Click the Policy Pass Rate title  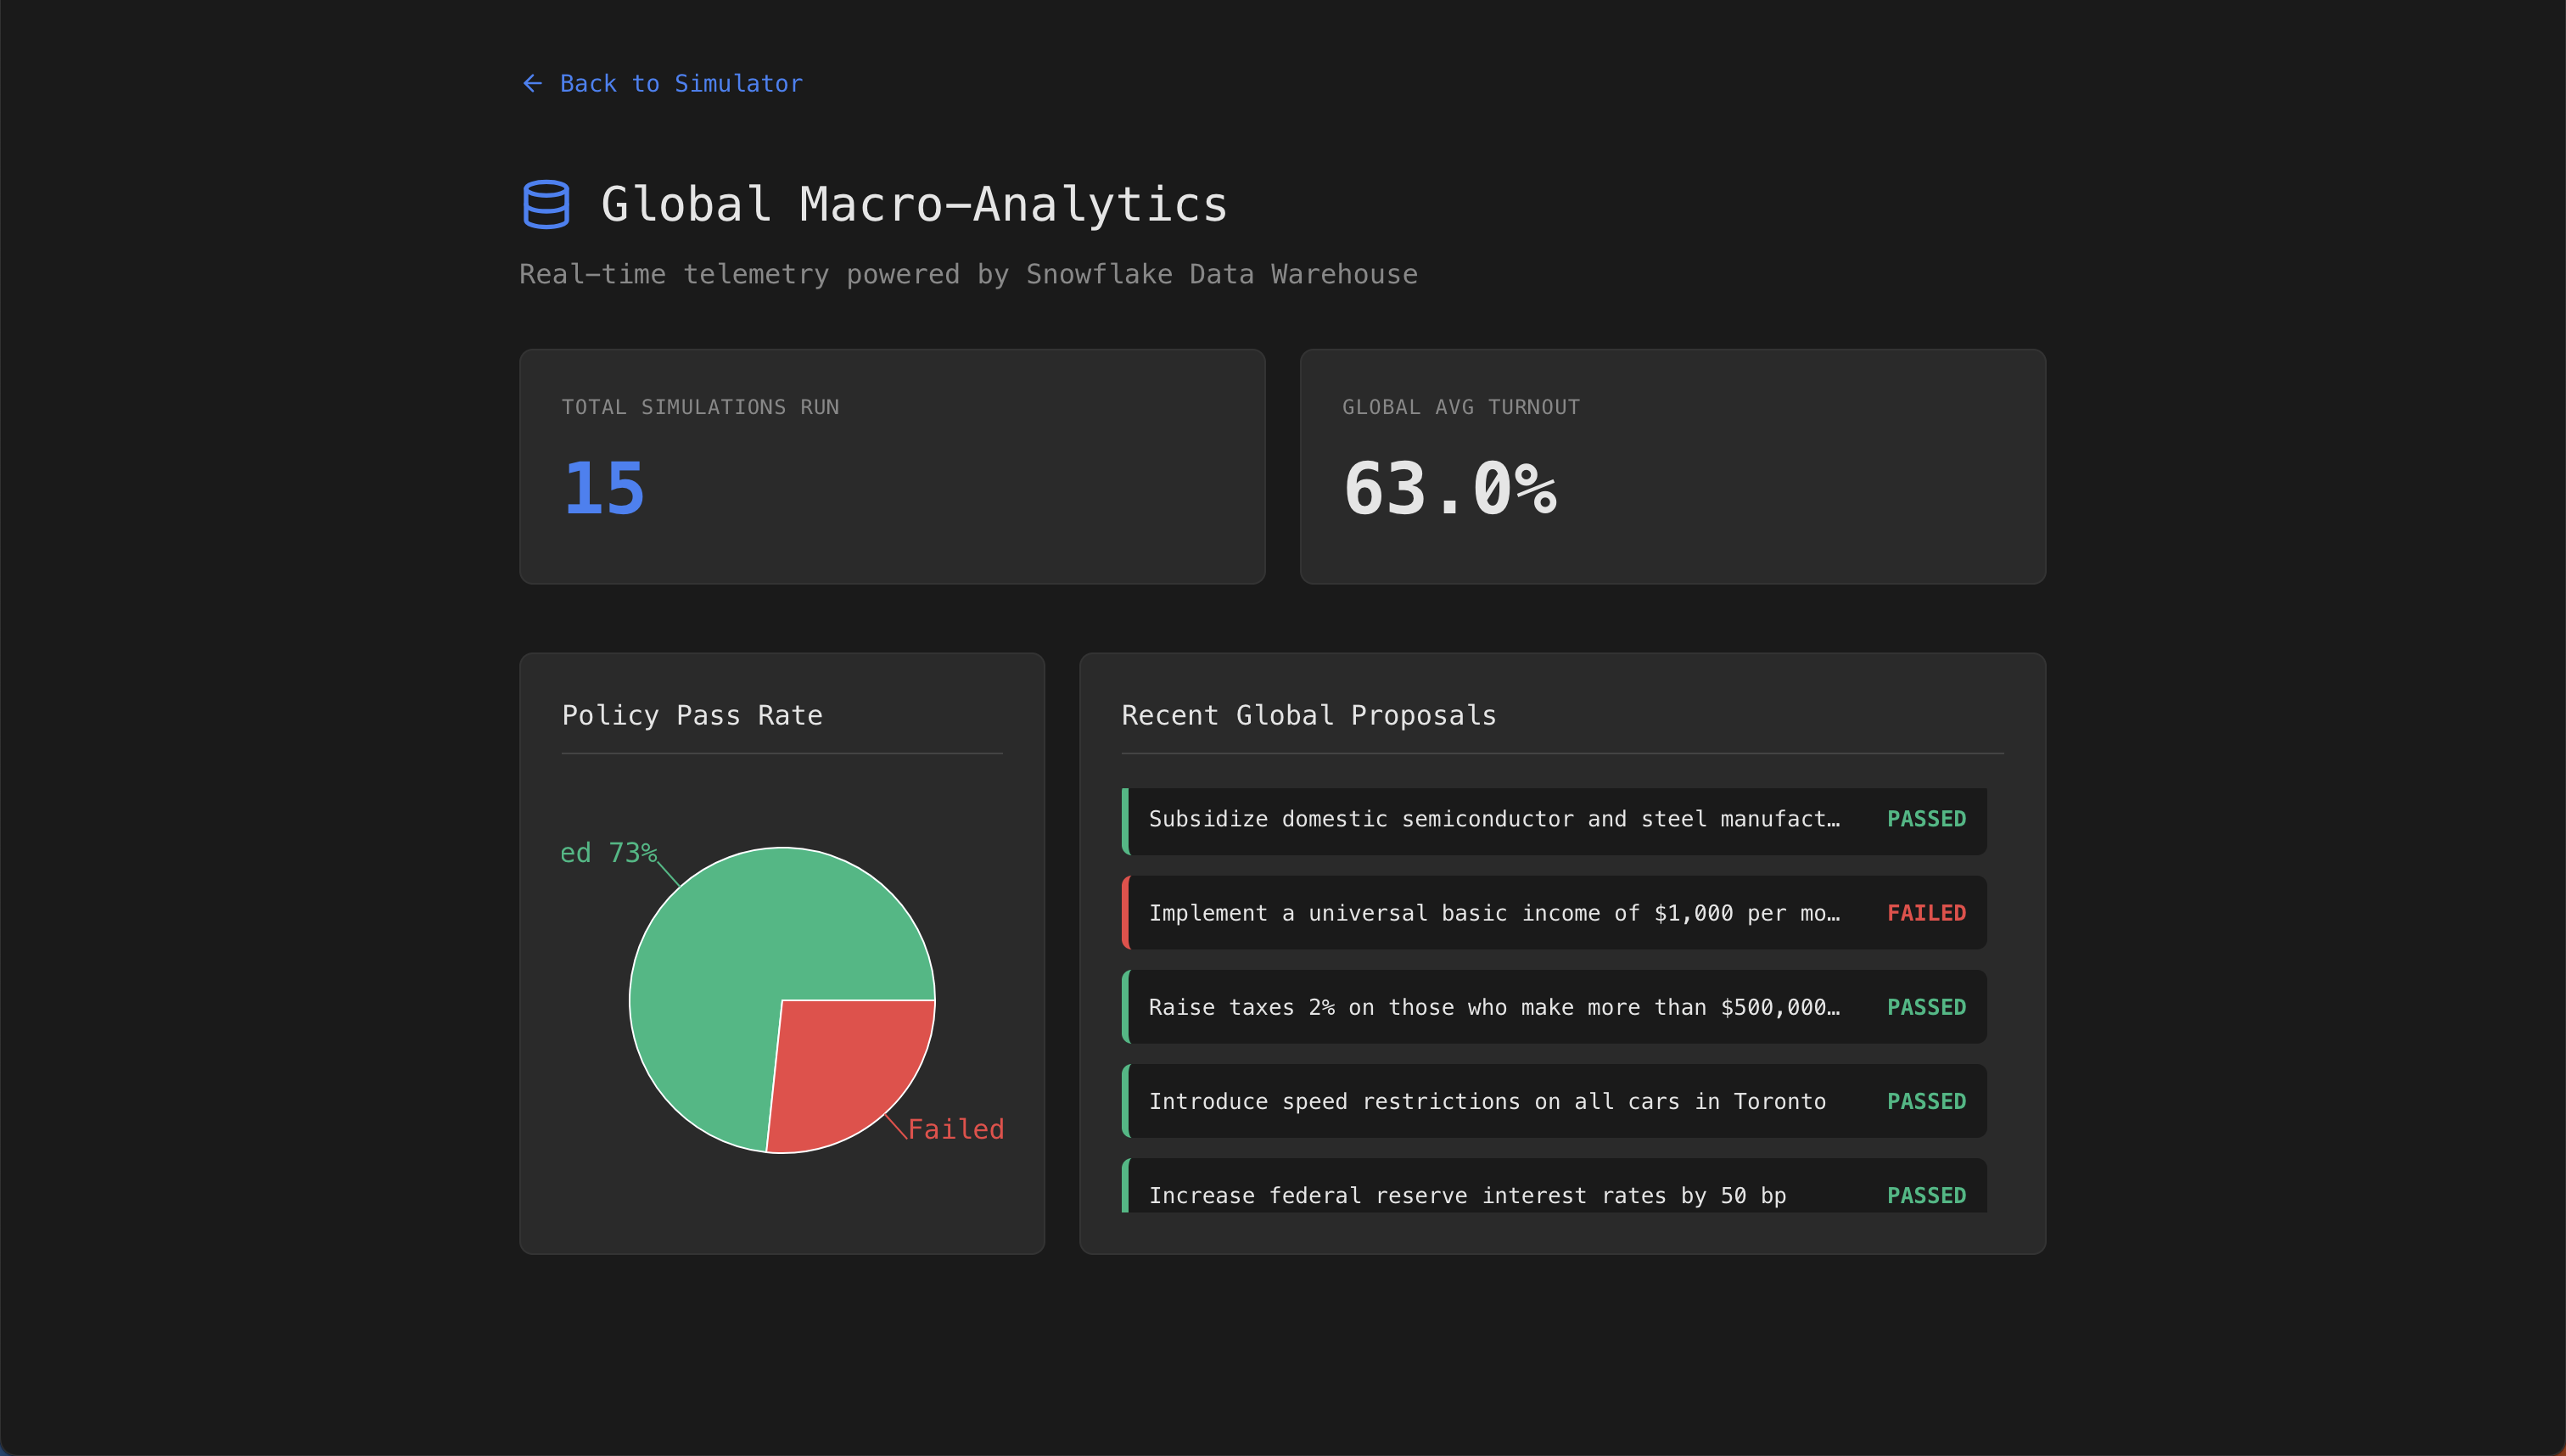tap(692, 716)
